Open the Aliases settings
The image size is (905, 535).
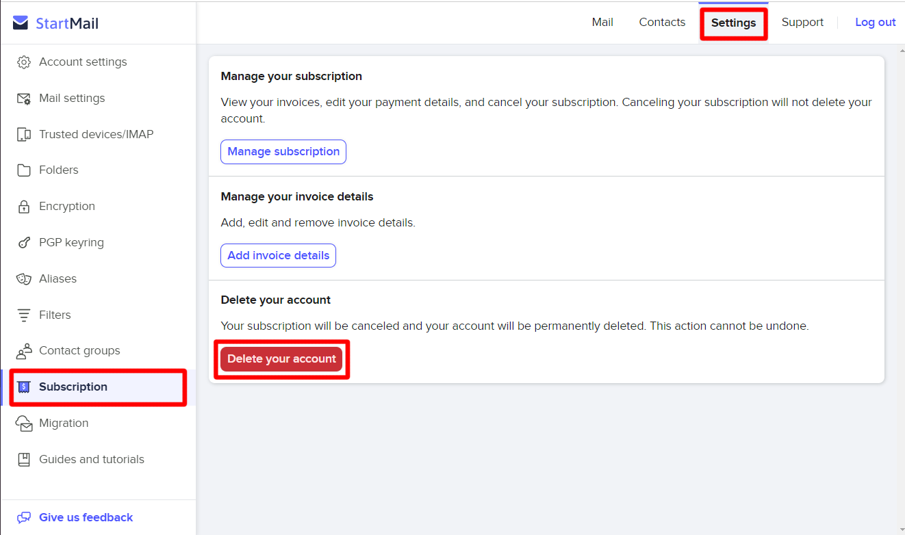(59, 278)
